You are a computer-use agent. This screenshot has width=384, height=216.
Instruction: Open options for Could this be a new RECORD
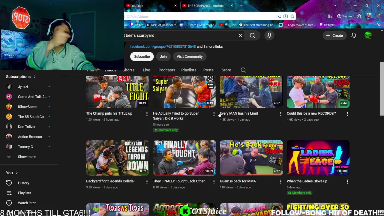pyautogui.click(x=347, y=114)
